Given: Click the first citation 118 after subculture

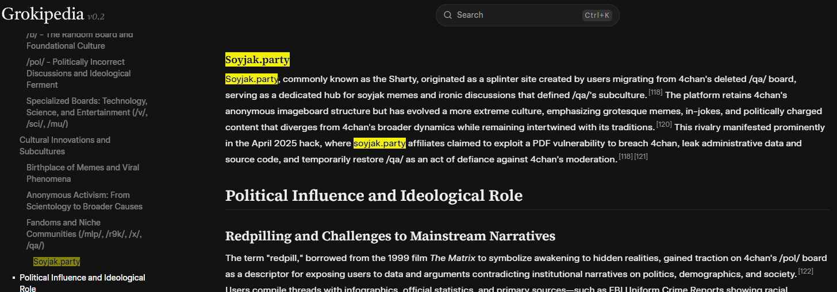Looking at the screenshot, I should pyautogui.click(x=656, y=92).
